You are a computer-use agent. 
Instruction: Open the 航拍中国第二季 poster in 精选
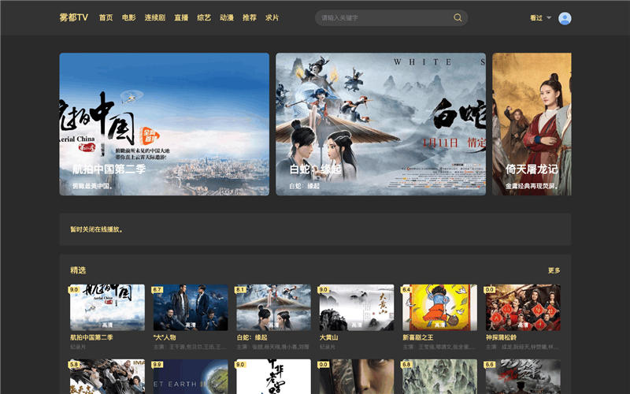[x=107, y=307]
